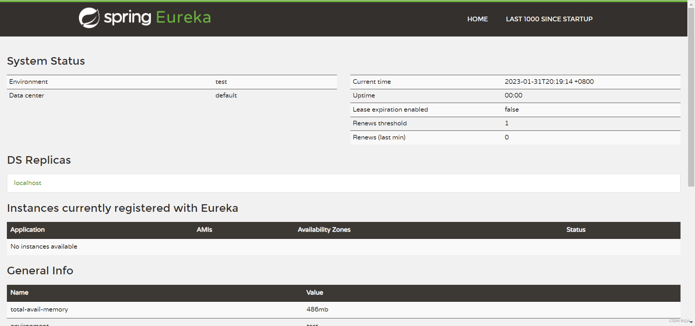The image size is (695, 326).
Task: Select Instances currently registered with Eureka heading
Action: click(x=123, y=208)
